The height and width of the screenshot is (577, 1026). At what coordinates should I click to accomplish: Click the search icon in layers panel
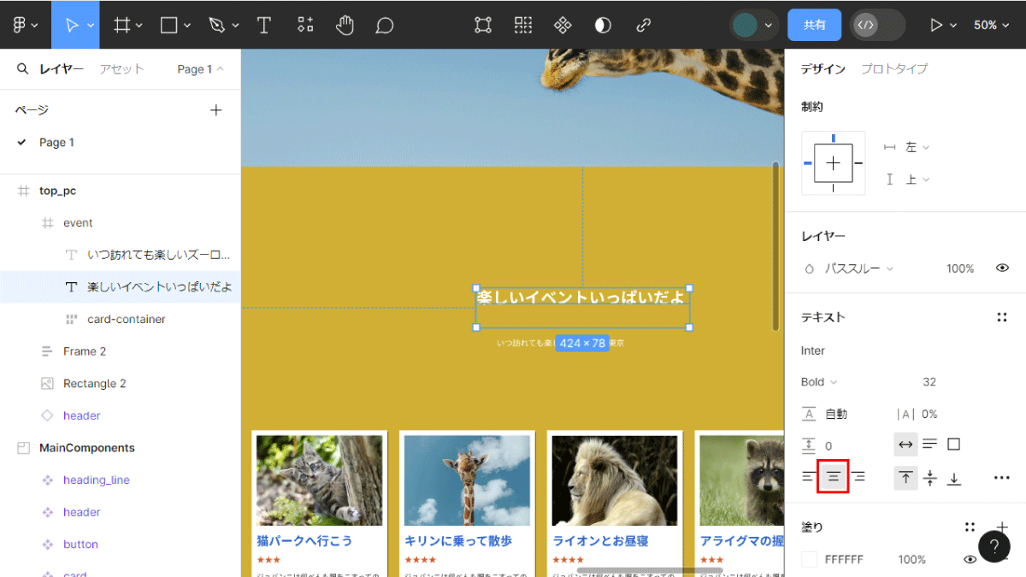coord(22,69)
